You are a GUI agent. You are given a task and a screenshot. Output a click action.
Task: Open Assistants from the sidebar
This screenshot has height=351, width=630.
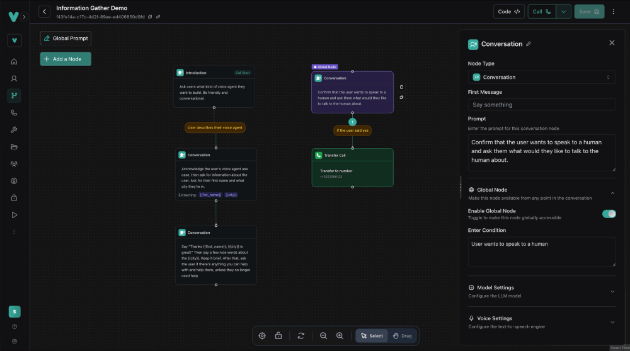14,78
